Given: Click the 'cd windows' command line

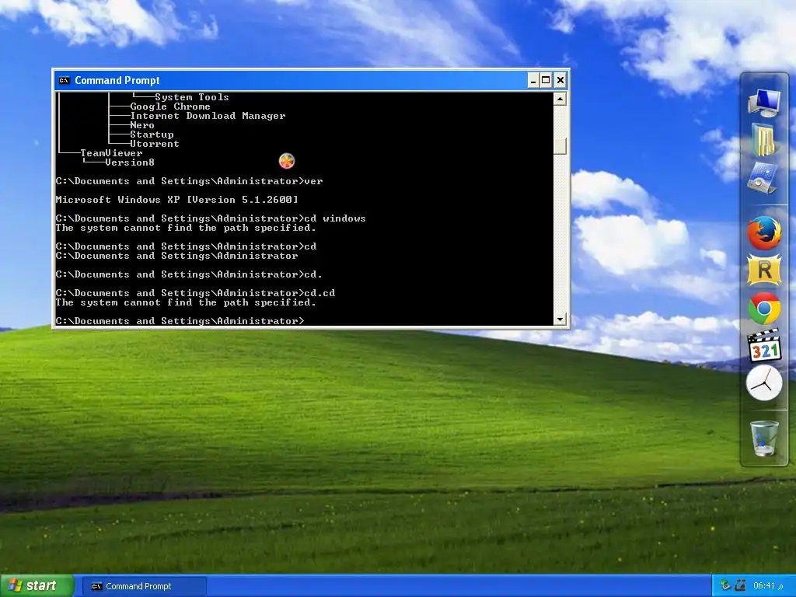Looking at the screenshot, I should coord(211,218).
